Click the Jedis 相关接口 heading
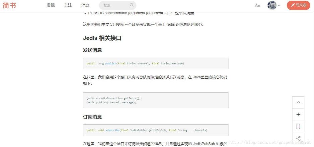 [102, 38]
